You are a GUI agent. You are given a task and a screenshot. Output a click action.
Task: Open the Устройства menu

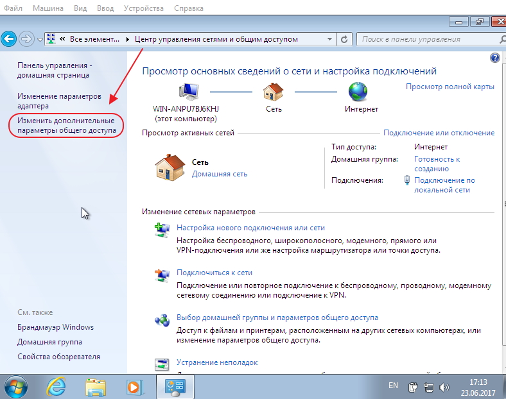coord(144,8)
